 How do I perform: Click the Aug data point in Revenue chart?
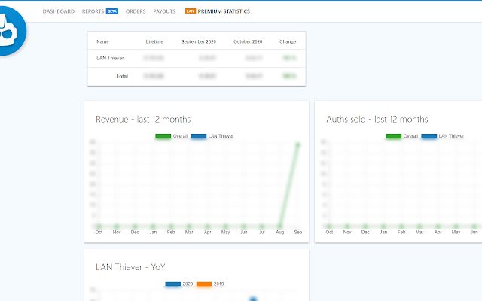point(279,227)
